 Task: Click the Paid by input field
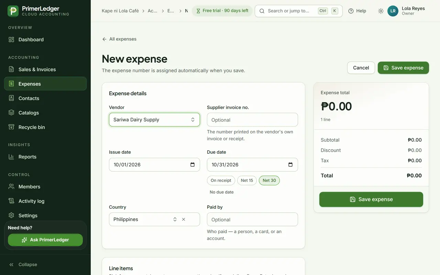point(252,219)
